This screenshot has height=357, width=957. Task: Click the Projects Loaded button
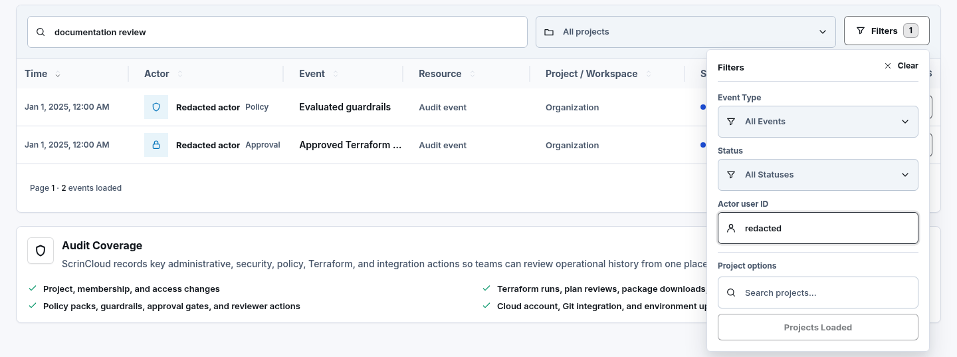(817, 327)
